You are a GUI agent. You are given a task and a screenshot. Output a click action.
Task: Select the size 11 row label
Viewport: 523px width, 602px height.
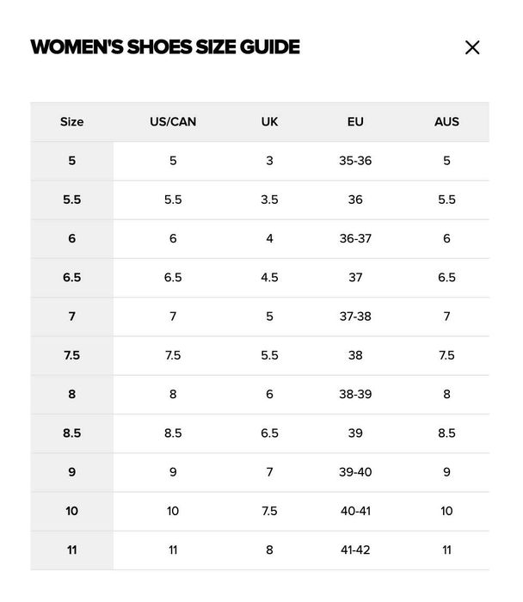pyautogui.click(x=71, y=550)
